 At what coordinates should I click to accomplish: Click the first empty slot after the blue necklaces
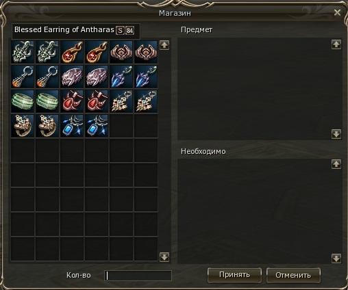point(121,126)
